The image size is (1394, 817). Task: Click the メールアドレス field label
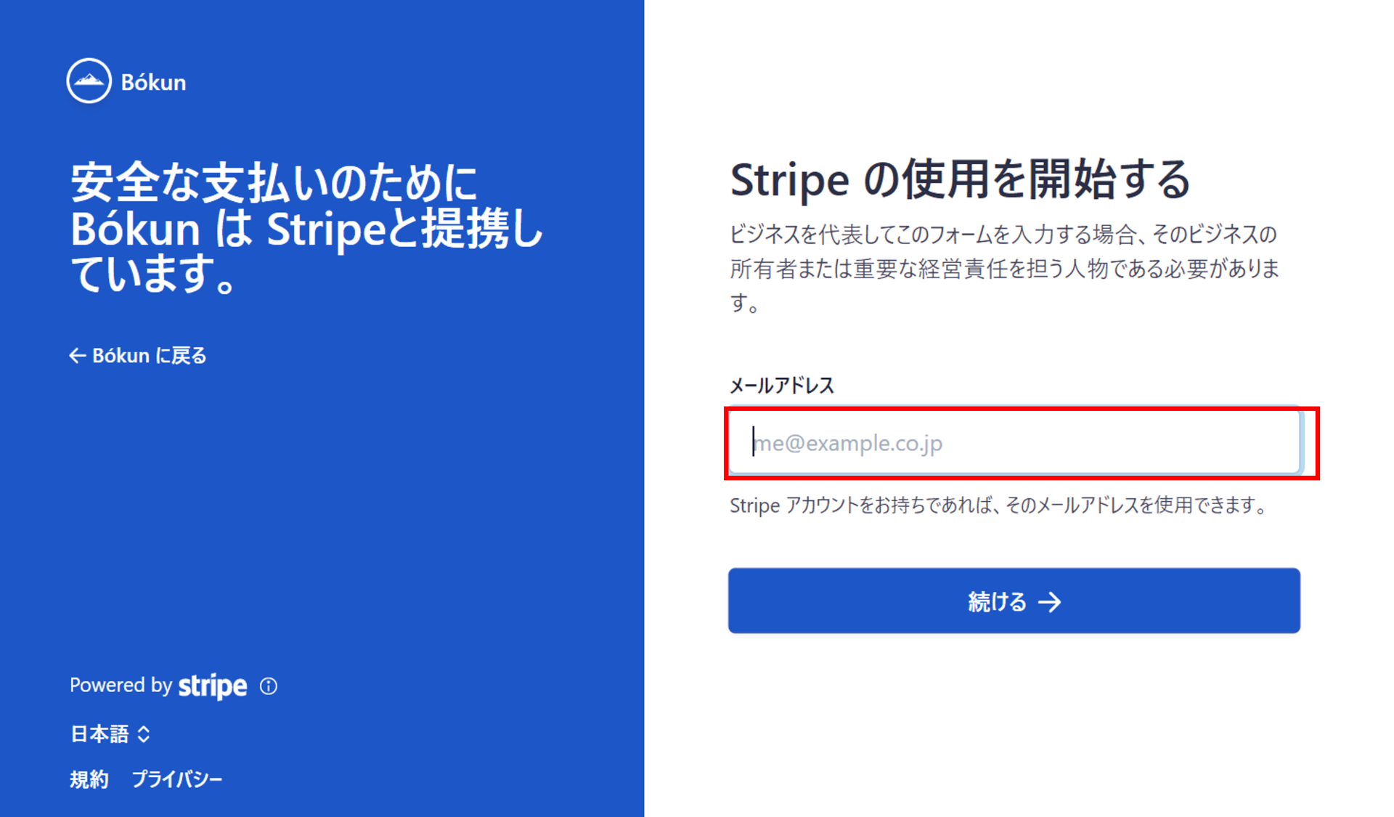[782, 385]
